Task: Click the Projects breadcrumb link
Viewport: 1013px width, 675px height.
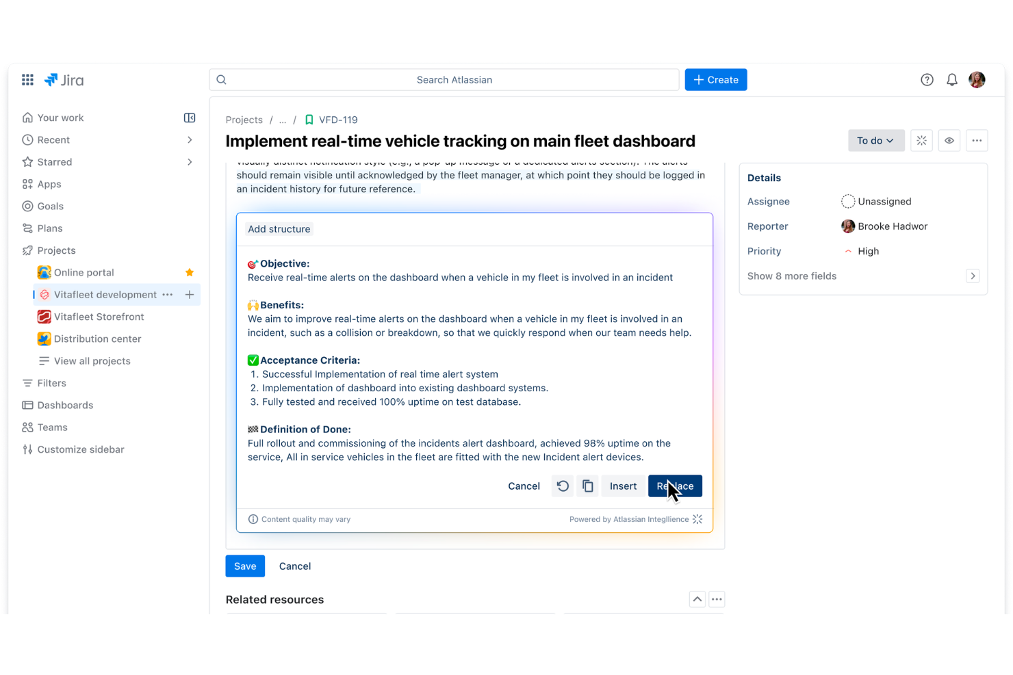Action: [x=244, y=120]
